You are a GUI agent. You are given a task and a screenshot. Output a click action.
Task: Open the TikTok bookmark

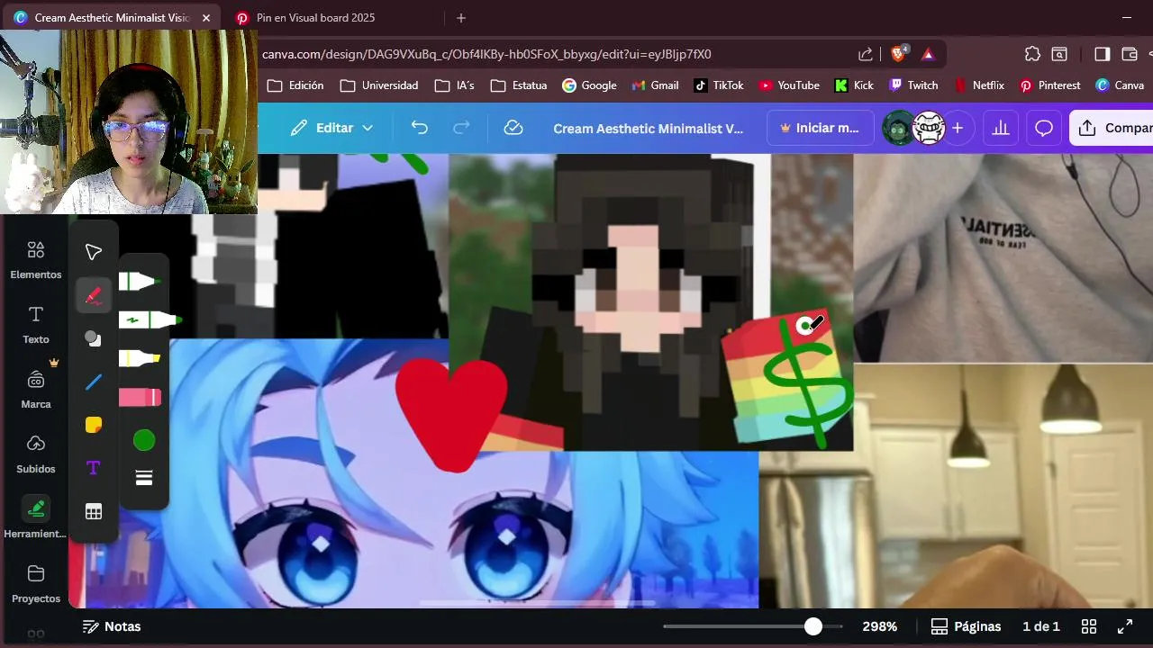pyautogui.click(x=719, y=85)
